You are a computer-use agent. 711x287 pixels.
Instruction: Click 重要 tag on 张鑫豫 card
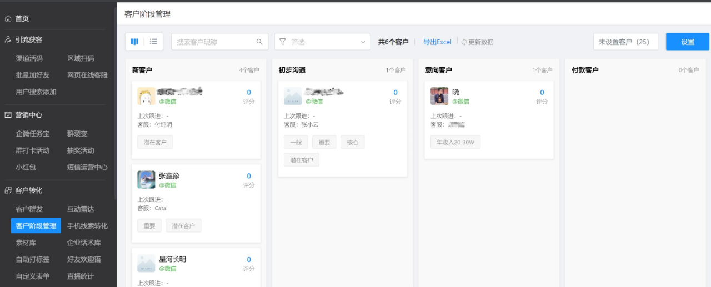149,225
